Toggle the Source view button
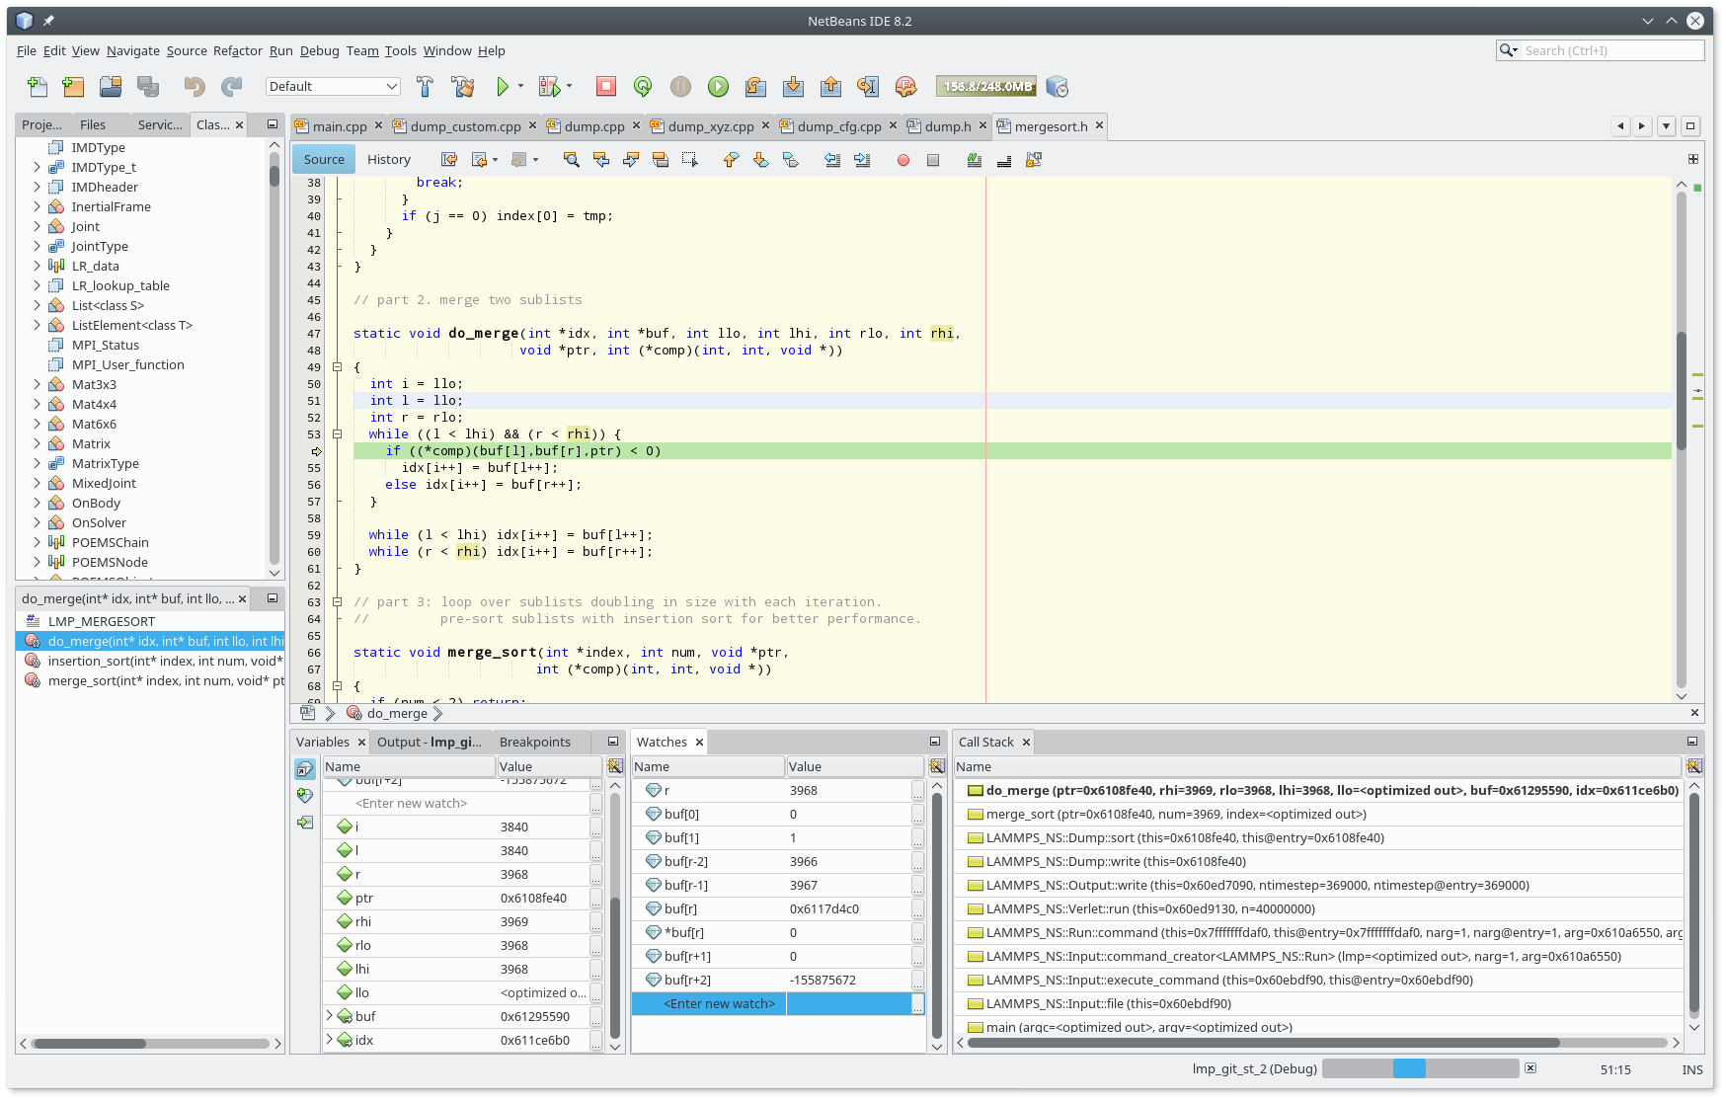Image resolution: width=1726 pixels, height=1101 pixels. pyautogui.click(x=324, y=160)
